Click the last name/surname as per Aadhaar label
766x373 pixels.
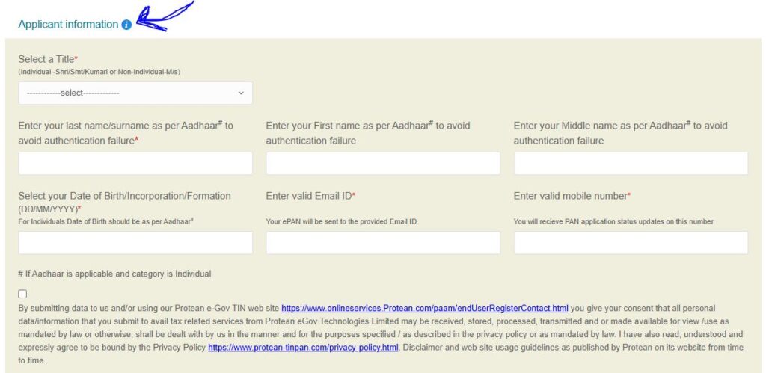tap(125, 126)
